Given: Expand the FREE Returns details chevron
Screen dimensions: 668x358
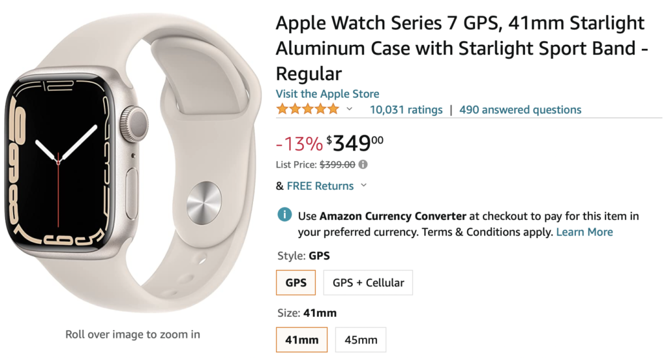Looking at the screenshot, I should tap(363, 186).
